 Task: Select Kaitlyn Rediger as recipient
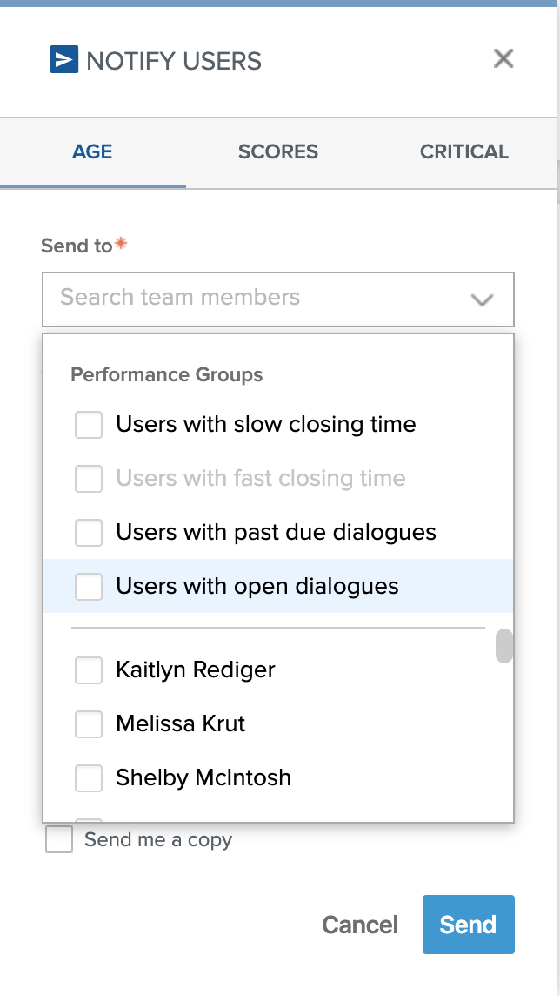pos(89,670)
